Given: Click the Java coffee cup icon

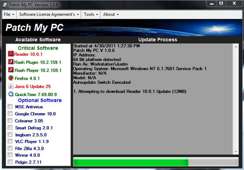Looking at the screenshot, I should tap(11, 86).
